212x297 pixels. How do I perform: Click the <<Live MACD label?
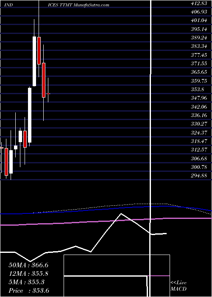click(179, 286)
